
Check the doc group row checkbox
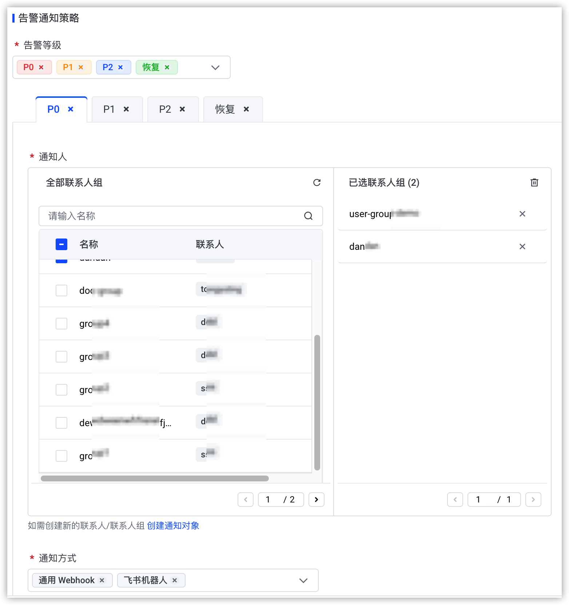[x=61, y=291]
